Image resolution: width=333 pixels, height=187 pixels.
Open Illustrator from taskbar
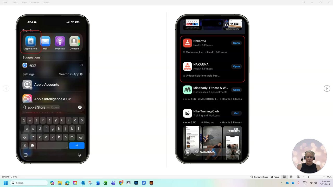151,183
